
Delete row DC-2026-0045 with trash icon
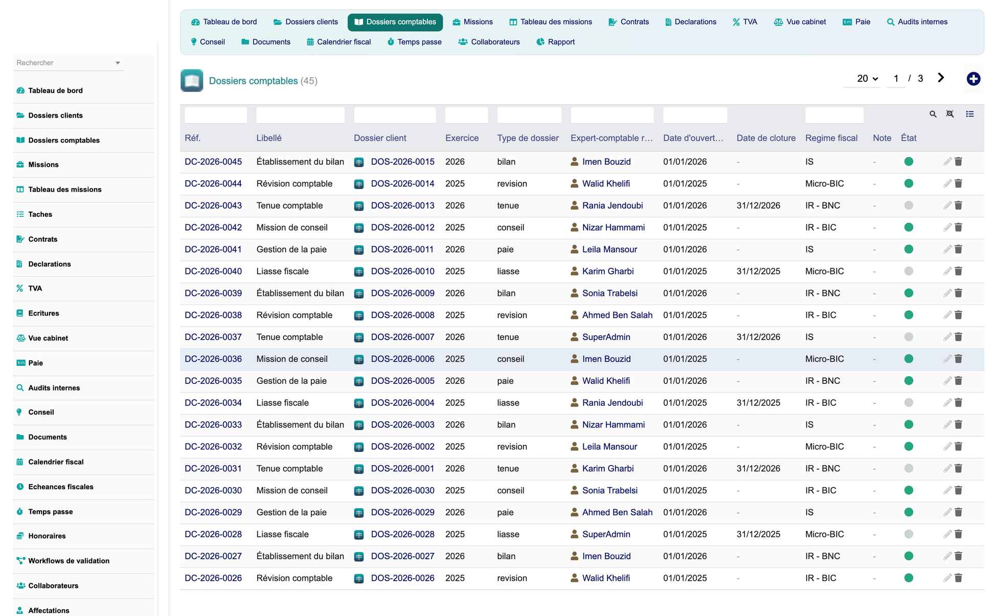pos(958,162)
